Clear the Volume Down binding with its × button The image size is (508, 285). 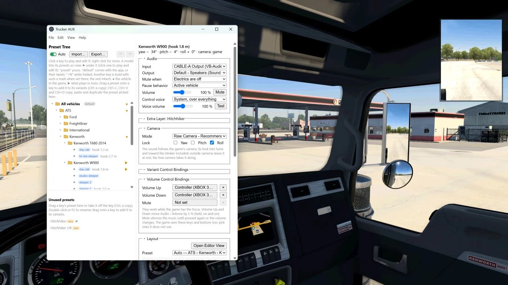[x=224, y=195]
